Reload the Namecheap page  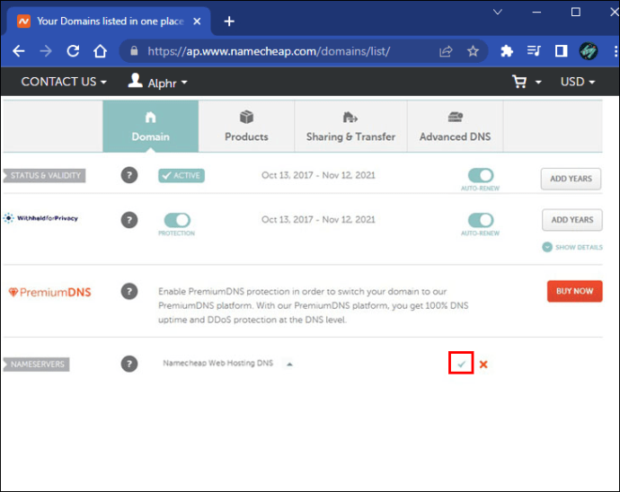click(73, 51)
